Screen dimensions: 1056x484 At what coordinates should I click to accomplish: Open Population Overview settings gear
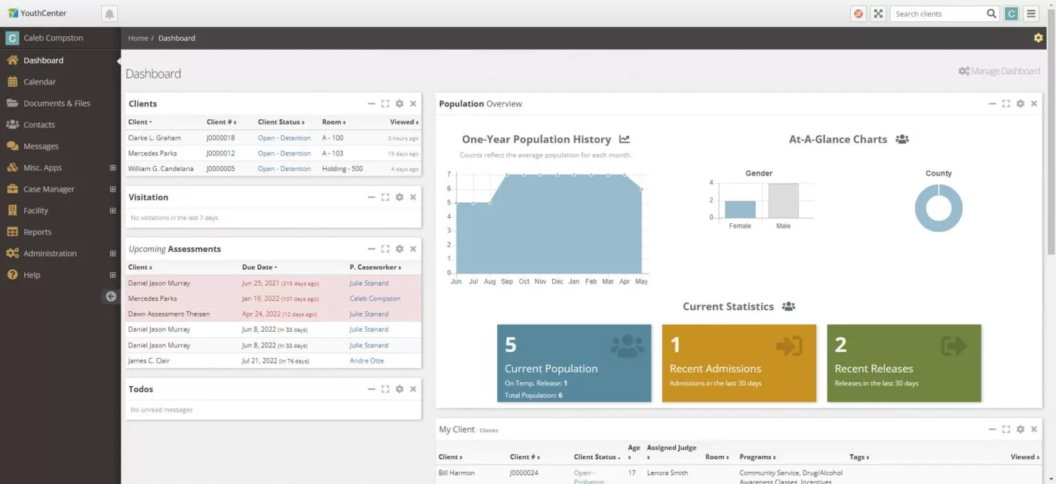tap(1021, 103)
